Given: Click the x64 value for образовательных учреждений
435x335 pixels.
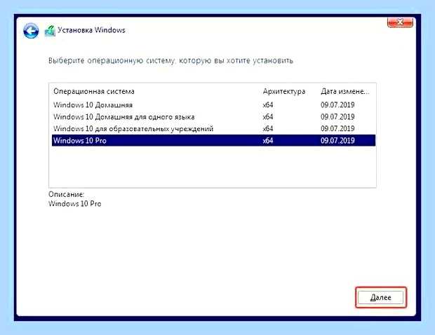Looking at the screenshot, I should coord(268,129).
